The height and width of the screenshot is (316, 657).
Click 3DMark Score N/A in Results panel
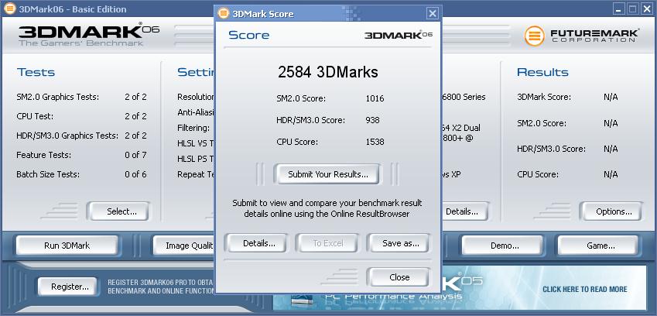[x=567, y=97]
